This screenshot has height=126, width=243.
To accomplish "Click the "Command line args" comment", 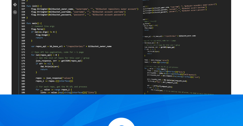I will point(43,26).
